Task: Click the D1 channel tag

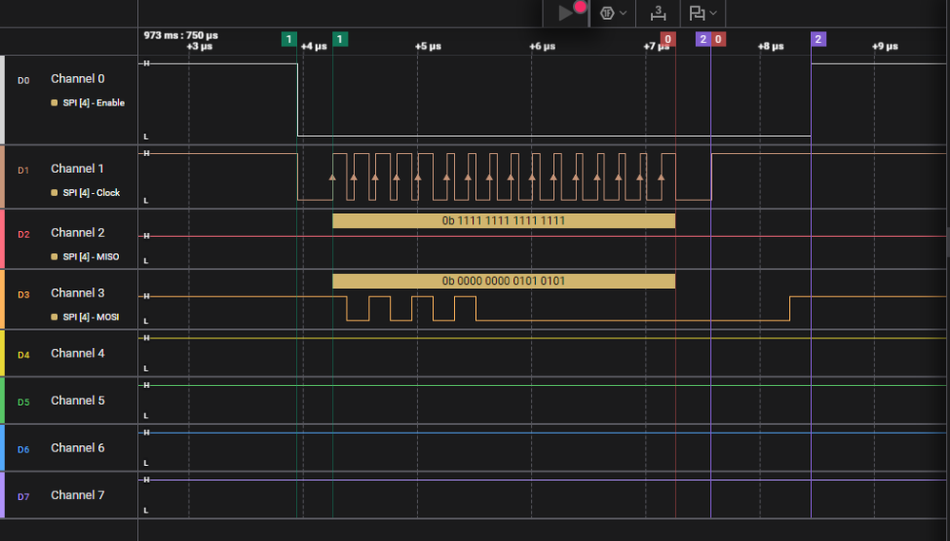Action: (x=23, y=170)
